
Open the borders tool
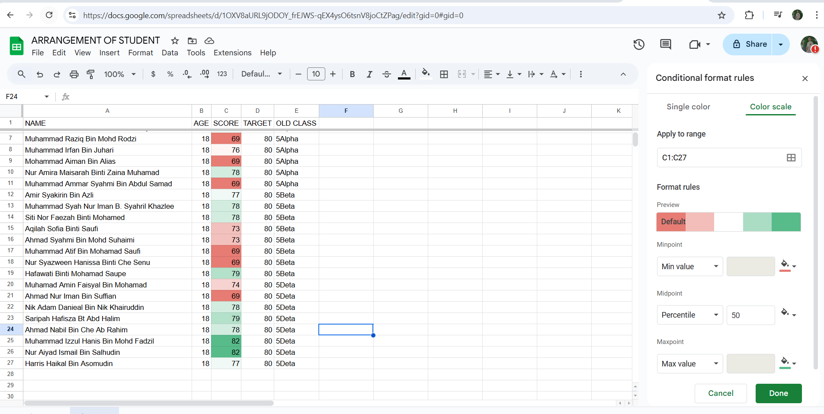click(444, 74)
